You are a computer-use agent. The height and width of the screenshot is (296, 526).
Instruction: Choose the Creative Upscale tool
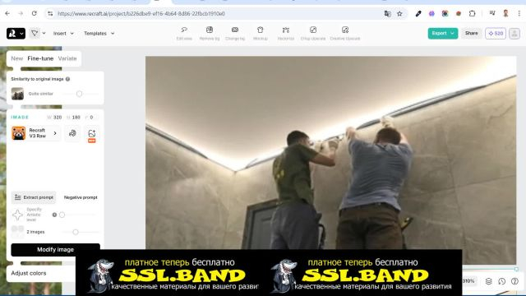click(345, 33)
